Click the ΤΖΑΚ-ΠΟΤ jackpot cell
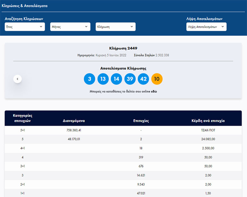 tap(208, 130)
